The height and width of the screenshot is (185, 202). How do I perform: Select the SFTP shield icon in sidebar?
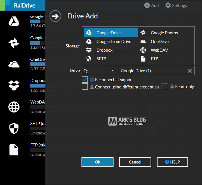(14, 128)
